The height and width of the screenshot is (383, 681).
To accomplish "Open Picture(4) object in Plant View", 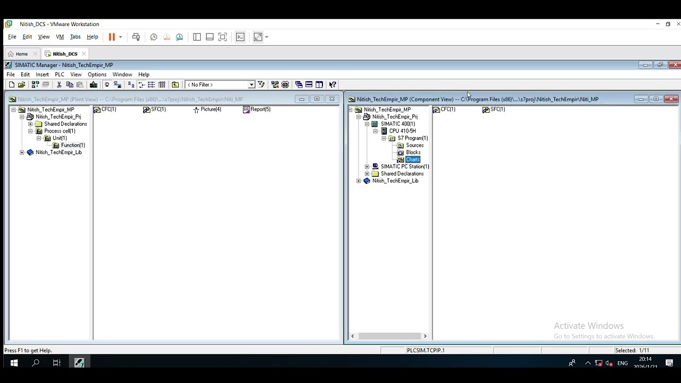I will (x=207, y=110).
